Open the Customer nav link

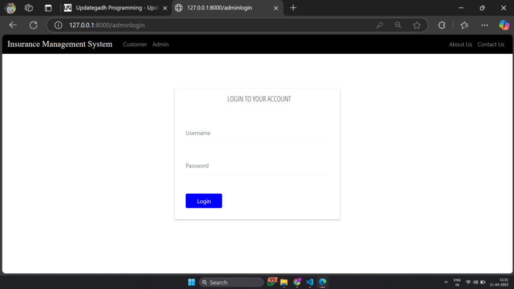tap(135, 44)
